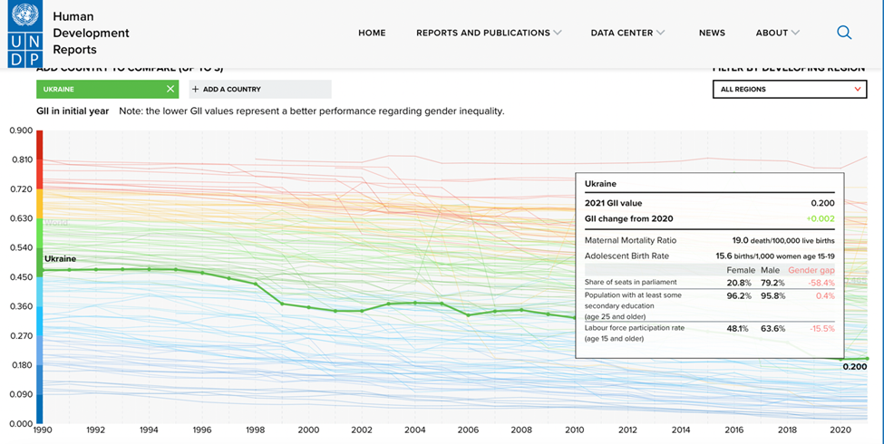Open the Data Center menu
Screen dimensions: 884x444
(x=622, y=33)
